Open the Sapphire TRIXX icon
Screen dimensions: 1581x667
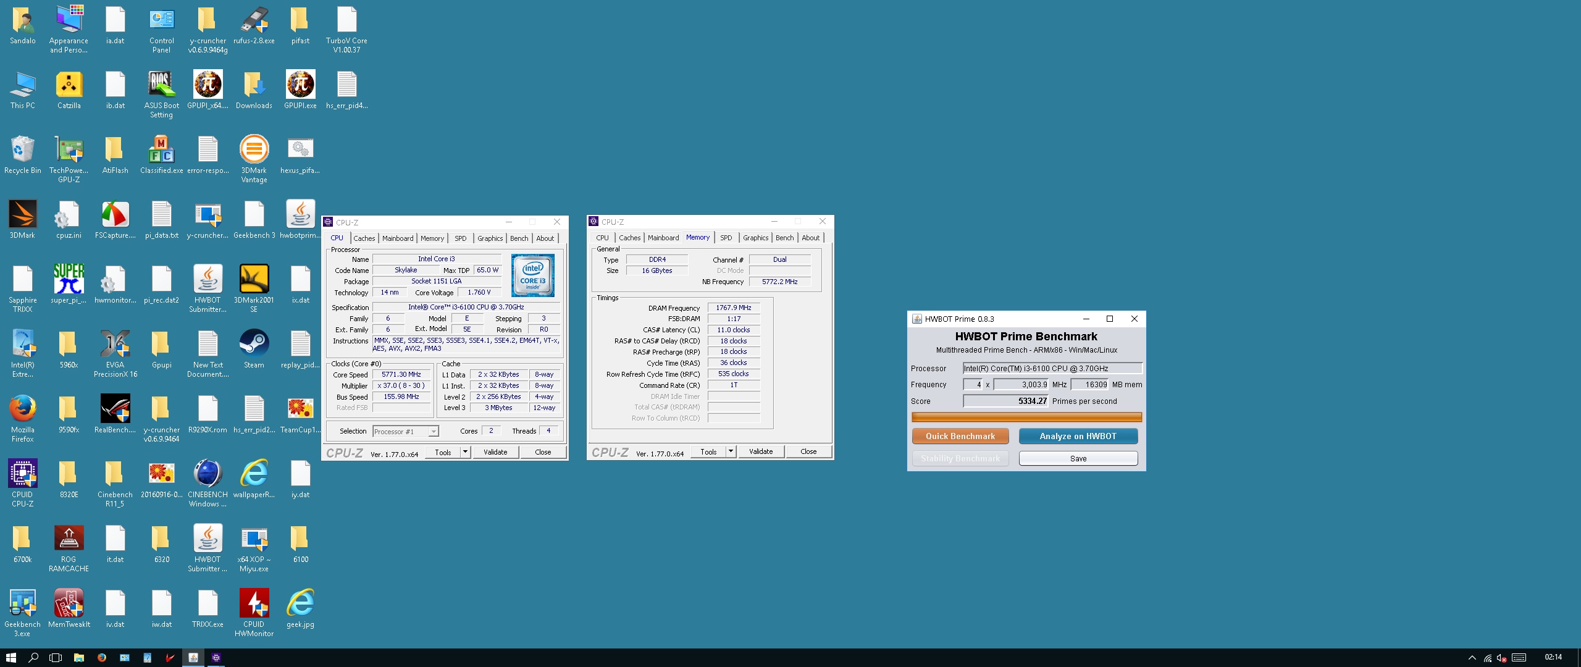(23, 290)
